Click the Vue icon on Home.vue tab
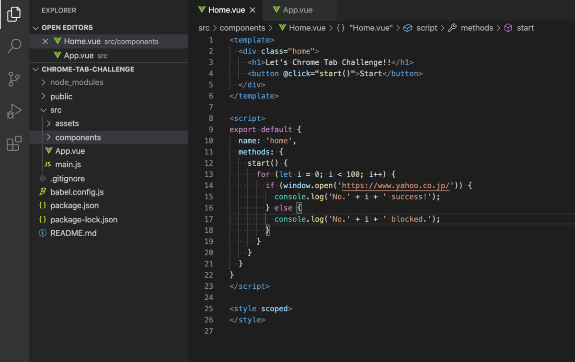Viewport: 575px width, 362px height. (x=202, y=10)
